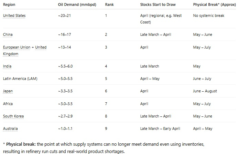Follow the Australia link

(x=10, y=129)
